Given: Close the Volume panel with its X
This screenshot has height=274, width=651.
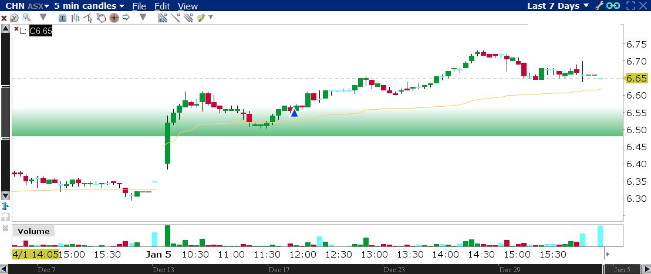Looking at the screenshot, I should [5, 228].
